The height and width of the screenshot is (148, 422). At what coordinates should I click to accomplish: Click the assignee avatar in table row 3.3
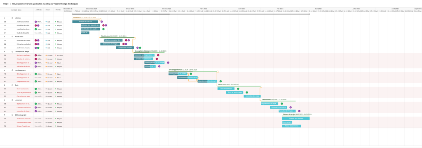pyautogui.click(x=36, y=63)
